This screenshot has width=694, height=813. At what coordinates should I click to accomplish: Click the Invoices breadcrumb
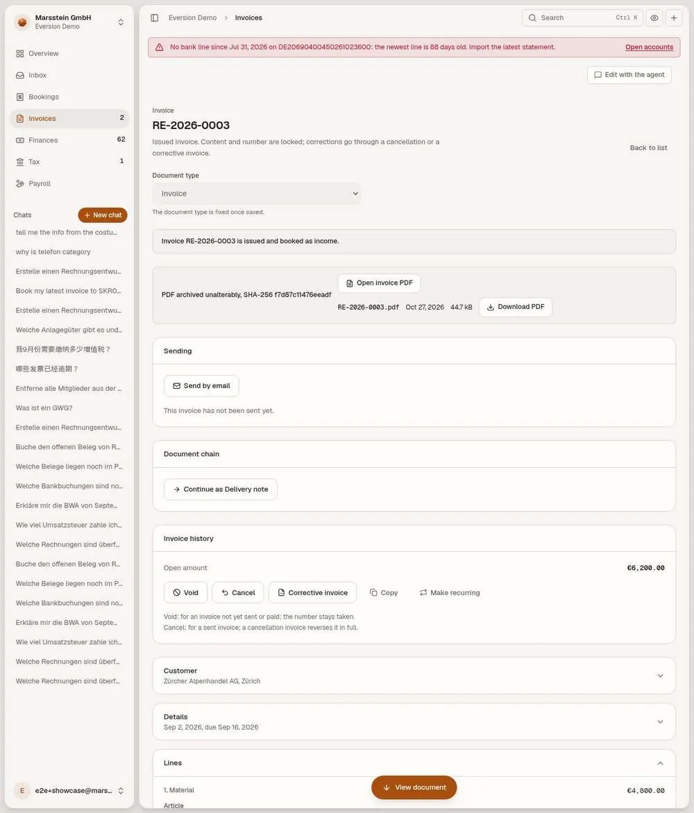tap(248, 17)
